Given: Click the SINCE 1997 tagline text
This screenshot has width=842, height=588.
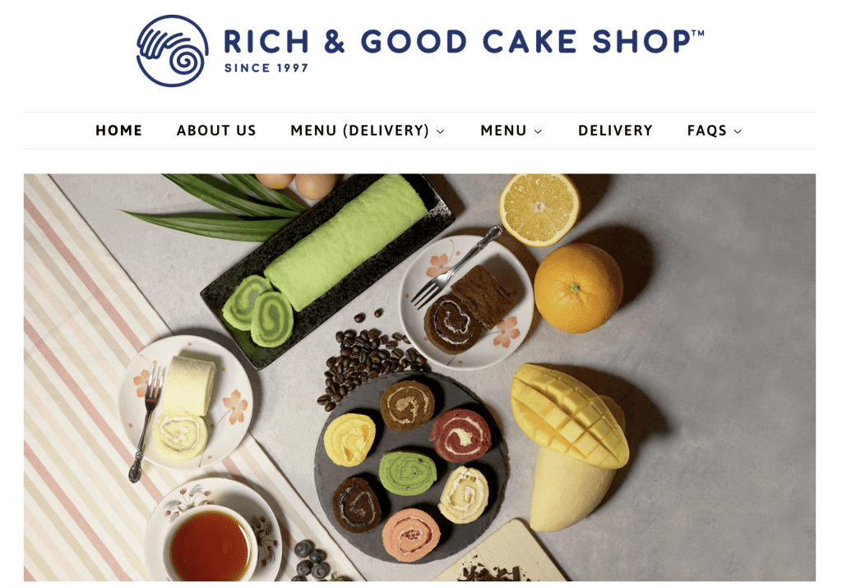Looking at the screenshot, I should click(266, 68).
